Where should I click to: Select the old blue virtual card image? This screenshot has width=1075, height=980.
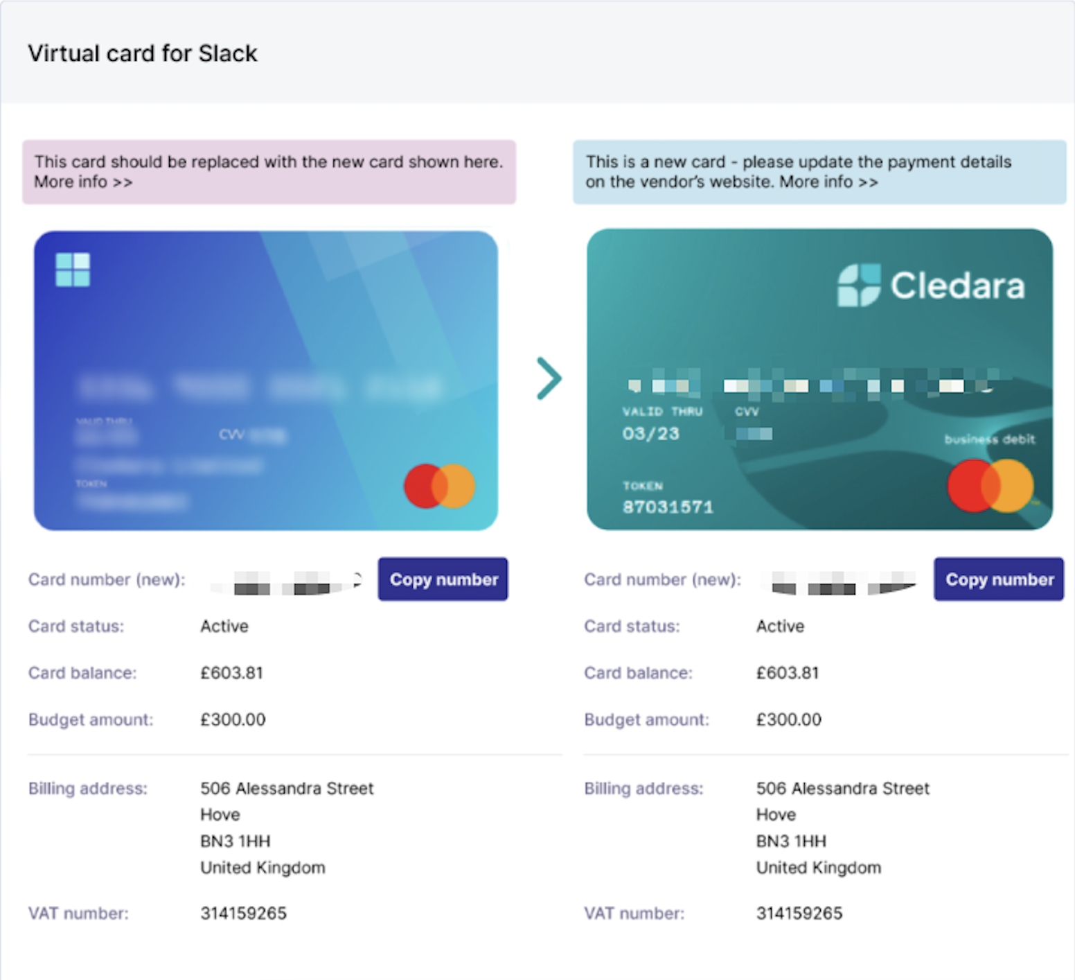[266, 380]
